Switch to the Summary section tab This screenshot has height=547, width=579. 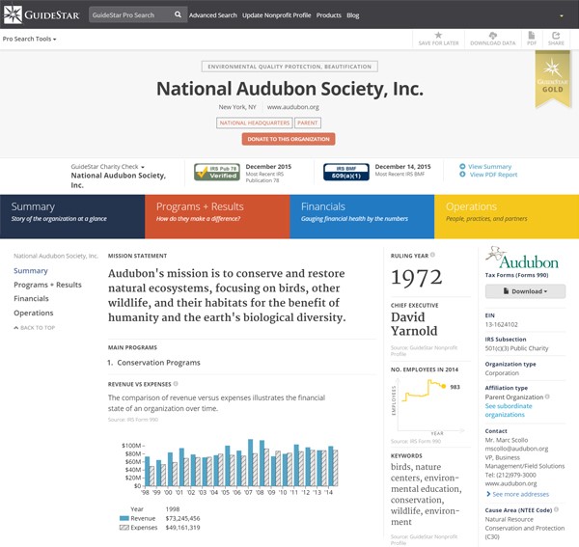point(72,216)
